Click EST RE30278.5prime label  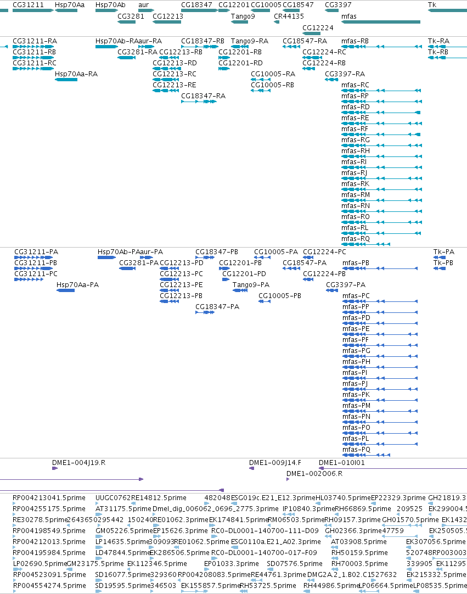click(x=40, y=520)
